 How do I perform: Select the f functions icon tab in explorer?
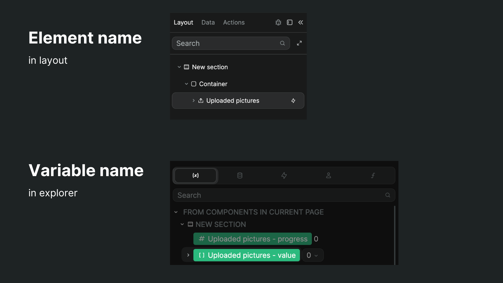click(x=373, y=175)
